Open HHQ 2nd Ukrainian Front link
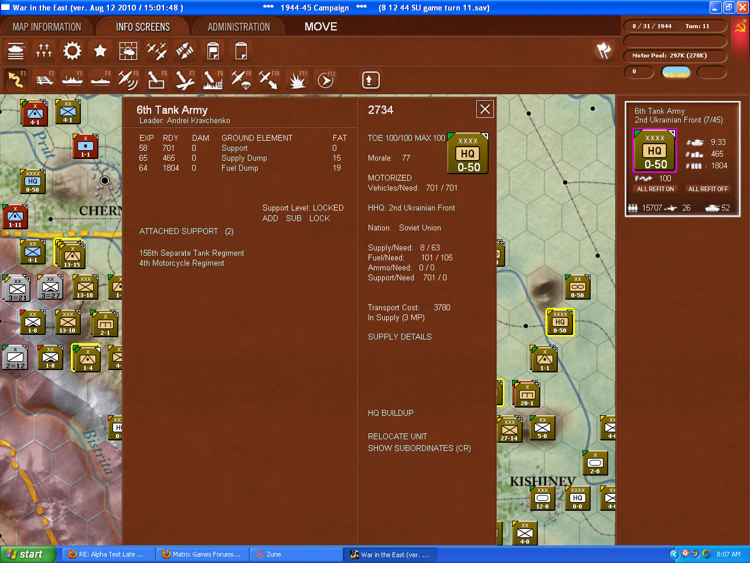This screenshot has width=750, height=563. tap(411, 208)
